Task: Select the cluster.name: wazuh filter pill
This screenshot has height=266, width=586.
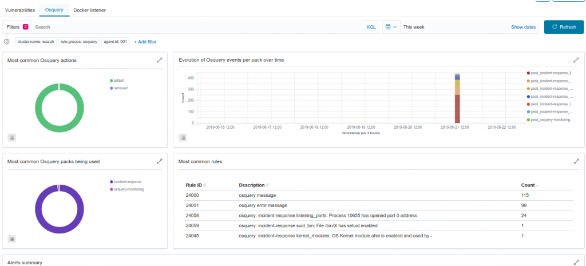Action: pyautogui.click(x=36, y=42)
